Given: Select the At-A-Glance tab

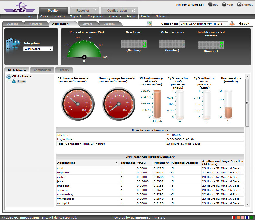Looking at the screenshot, I should [17, 70].
